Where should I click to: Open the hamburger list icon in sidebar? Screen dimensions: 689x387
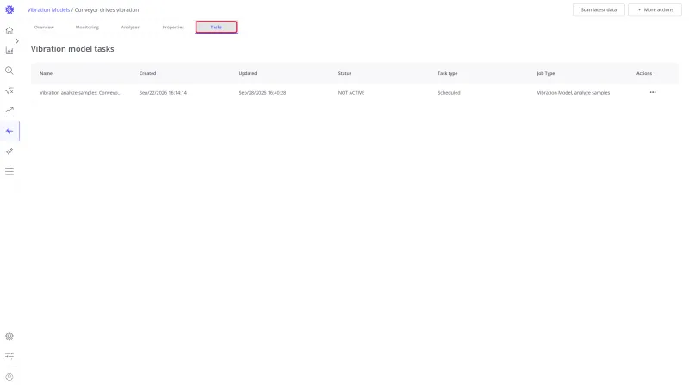click(9, 171)
